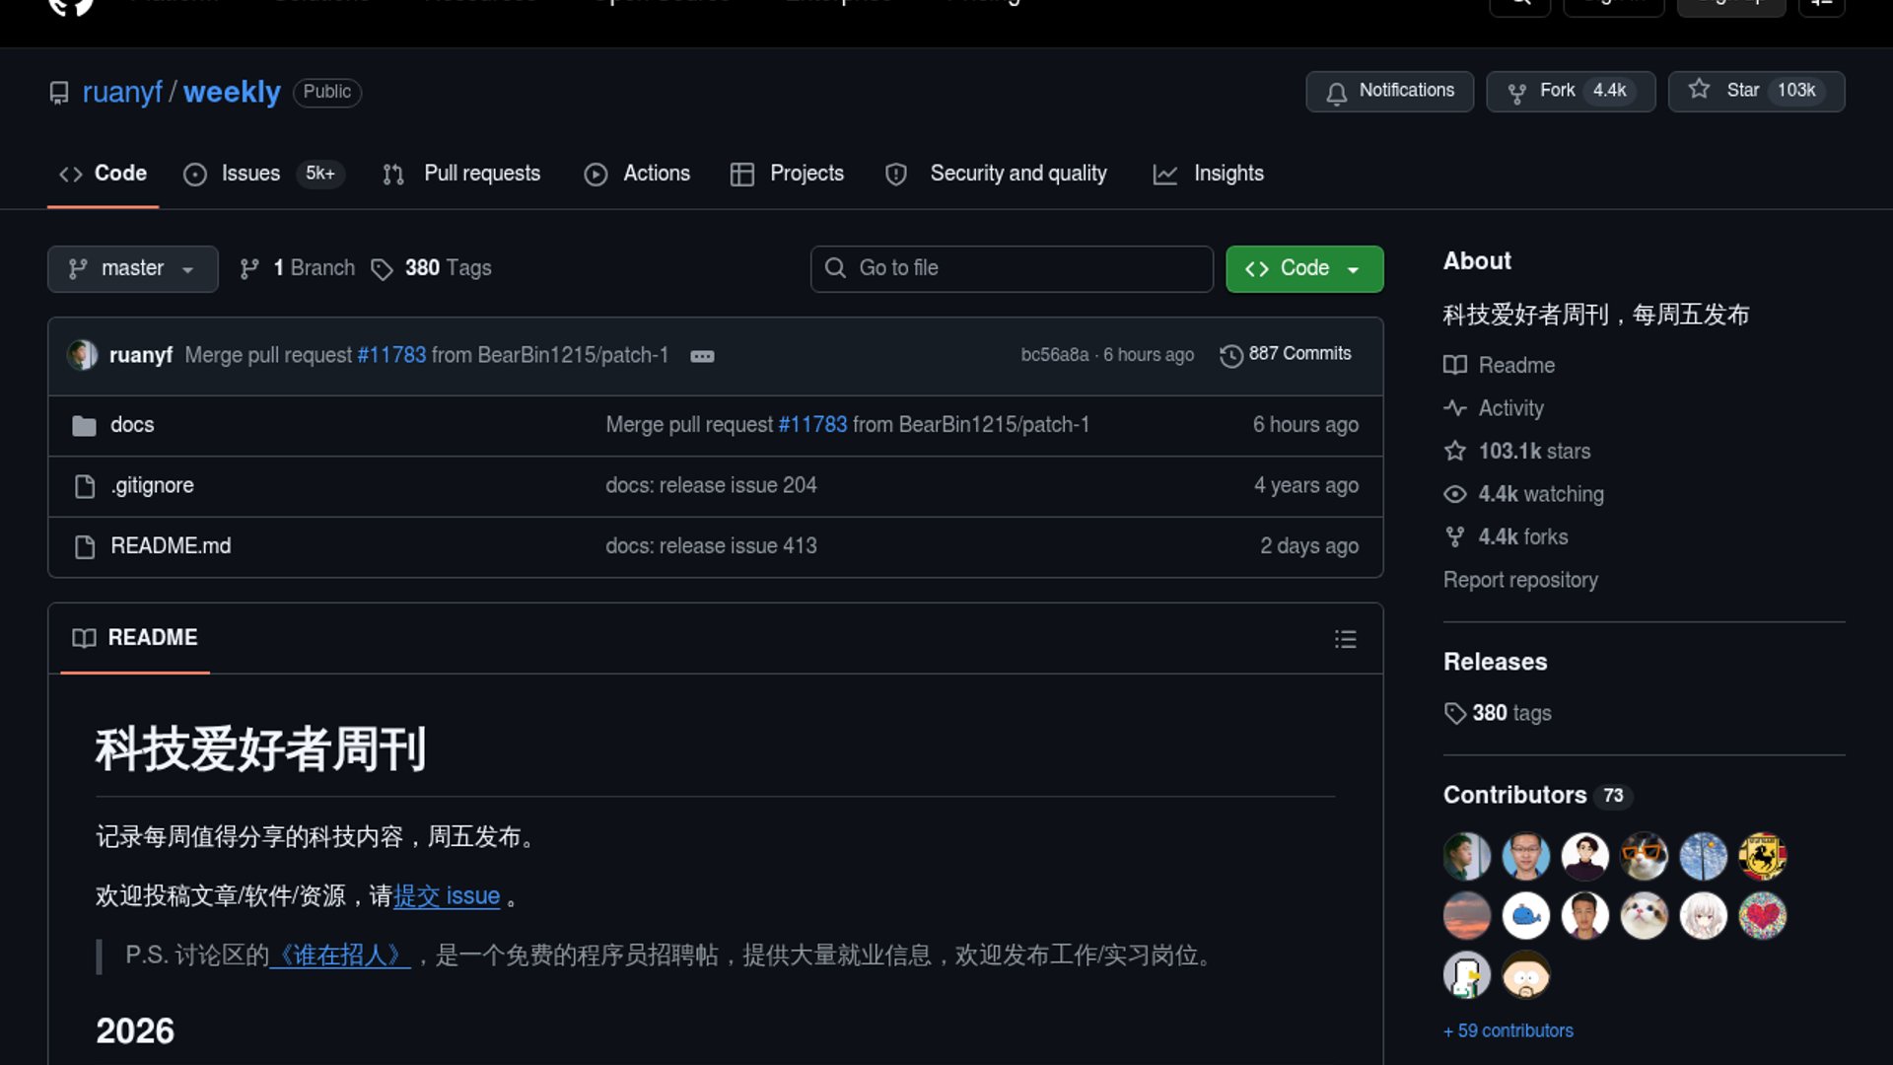1893x1065 pixels.
Task: Open pull request #11783 in the latest commit message
Action: pos(391,355)
